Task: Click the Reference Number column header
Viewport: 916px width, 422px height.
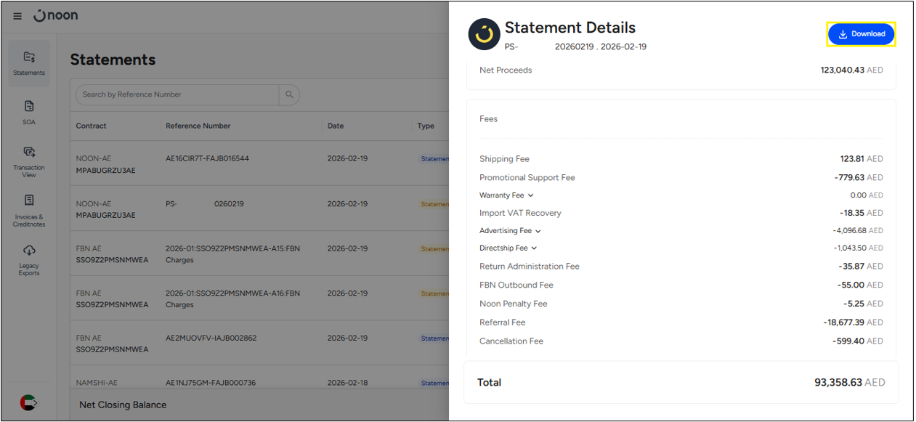Action: 198,126
